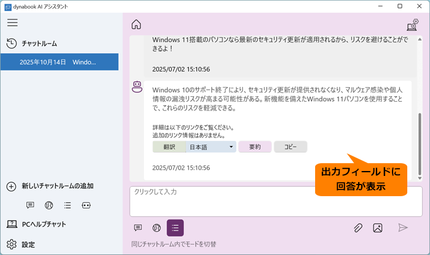Select sidebar chat mode icon
Image resolution: width=430 pixels, height=255 pixels.
click(30, 205)
